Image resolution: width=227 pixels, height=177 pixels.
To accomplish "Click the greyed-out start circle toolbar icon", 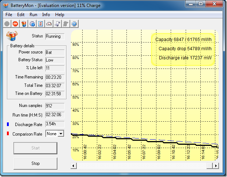I will click(7, 24).
